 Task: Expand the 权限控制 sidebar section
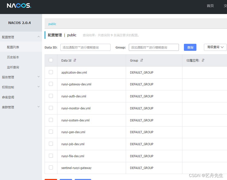pyautogui.click(x=21, y=87)
